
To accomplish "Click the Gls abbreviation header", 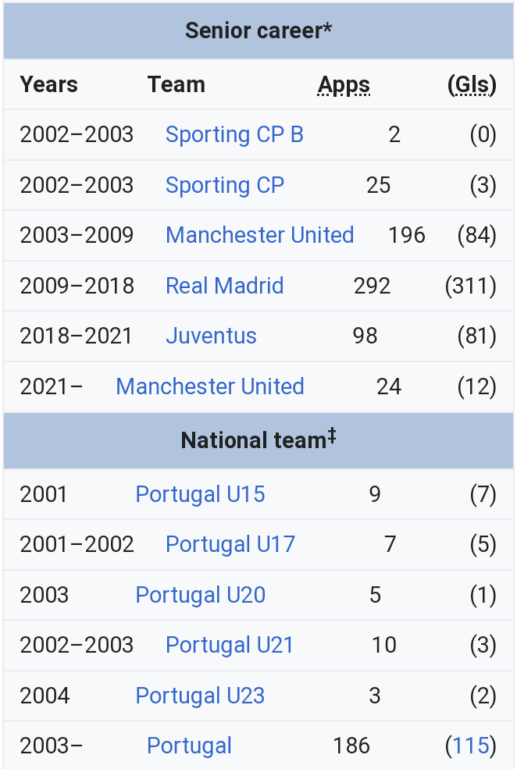I will [472, 85].
